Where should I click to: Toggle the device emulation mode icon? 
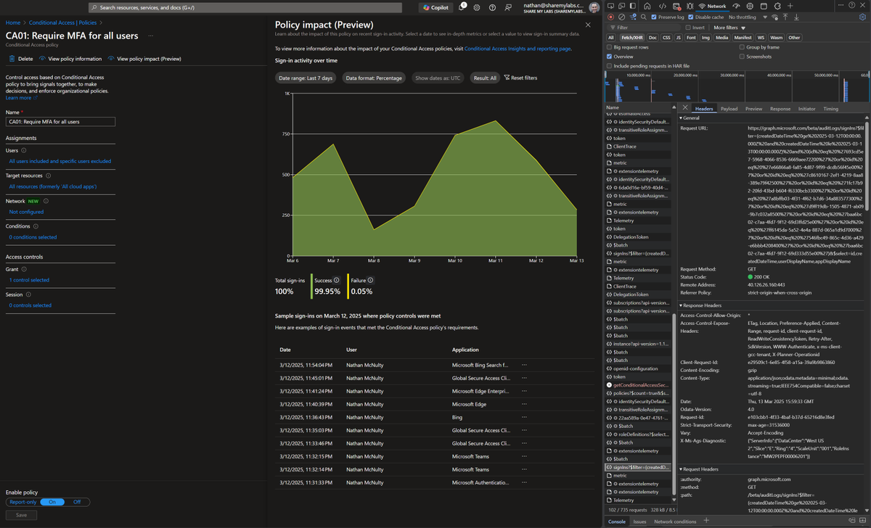point(621,6)
